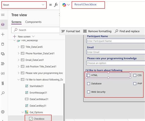Open the Copilot dropdown chevron
This screenshot has width=145, height=121.
(x=69, y=5)
